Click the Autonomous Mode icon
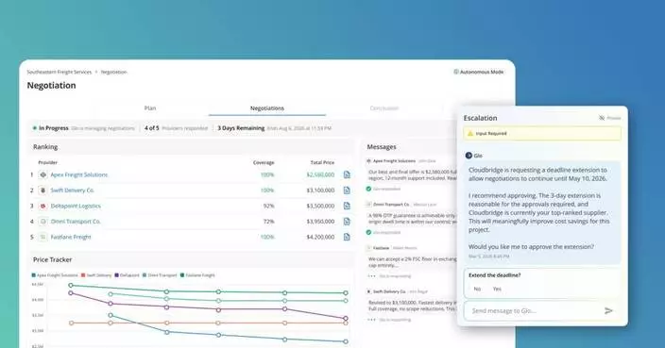 point(456,72)
